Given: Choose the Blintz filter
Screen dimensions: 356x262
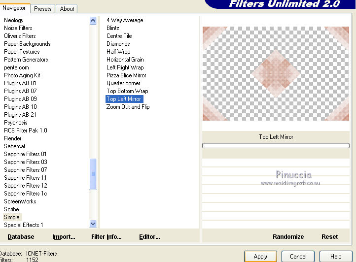Looking at the screenshot, I should pyautogui.click(x=113, y=28).
